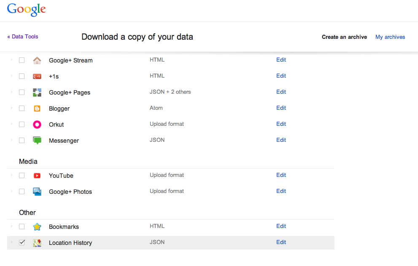Click the Location History label
Screen dimensions: 418x266
point(70,243)
